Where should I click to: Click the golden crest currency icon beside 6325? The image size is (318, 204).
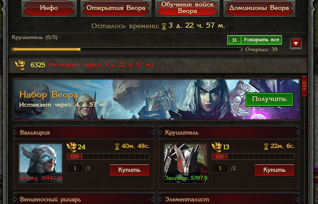coord(20,65)
